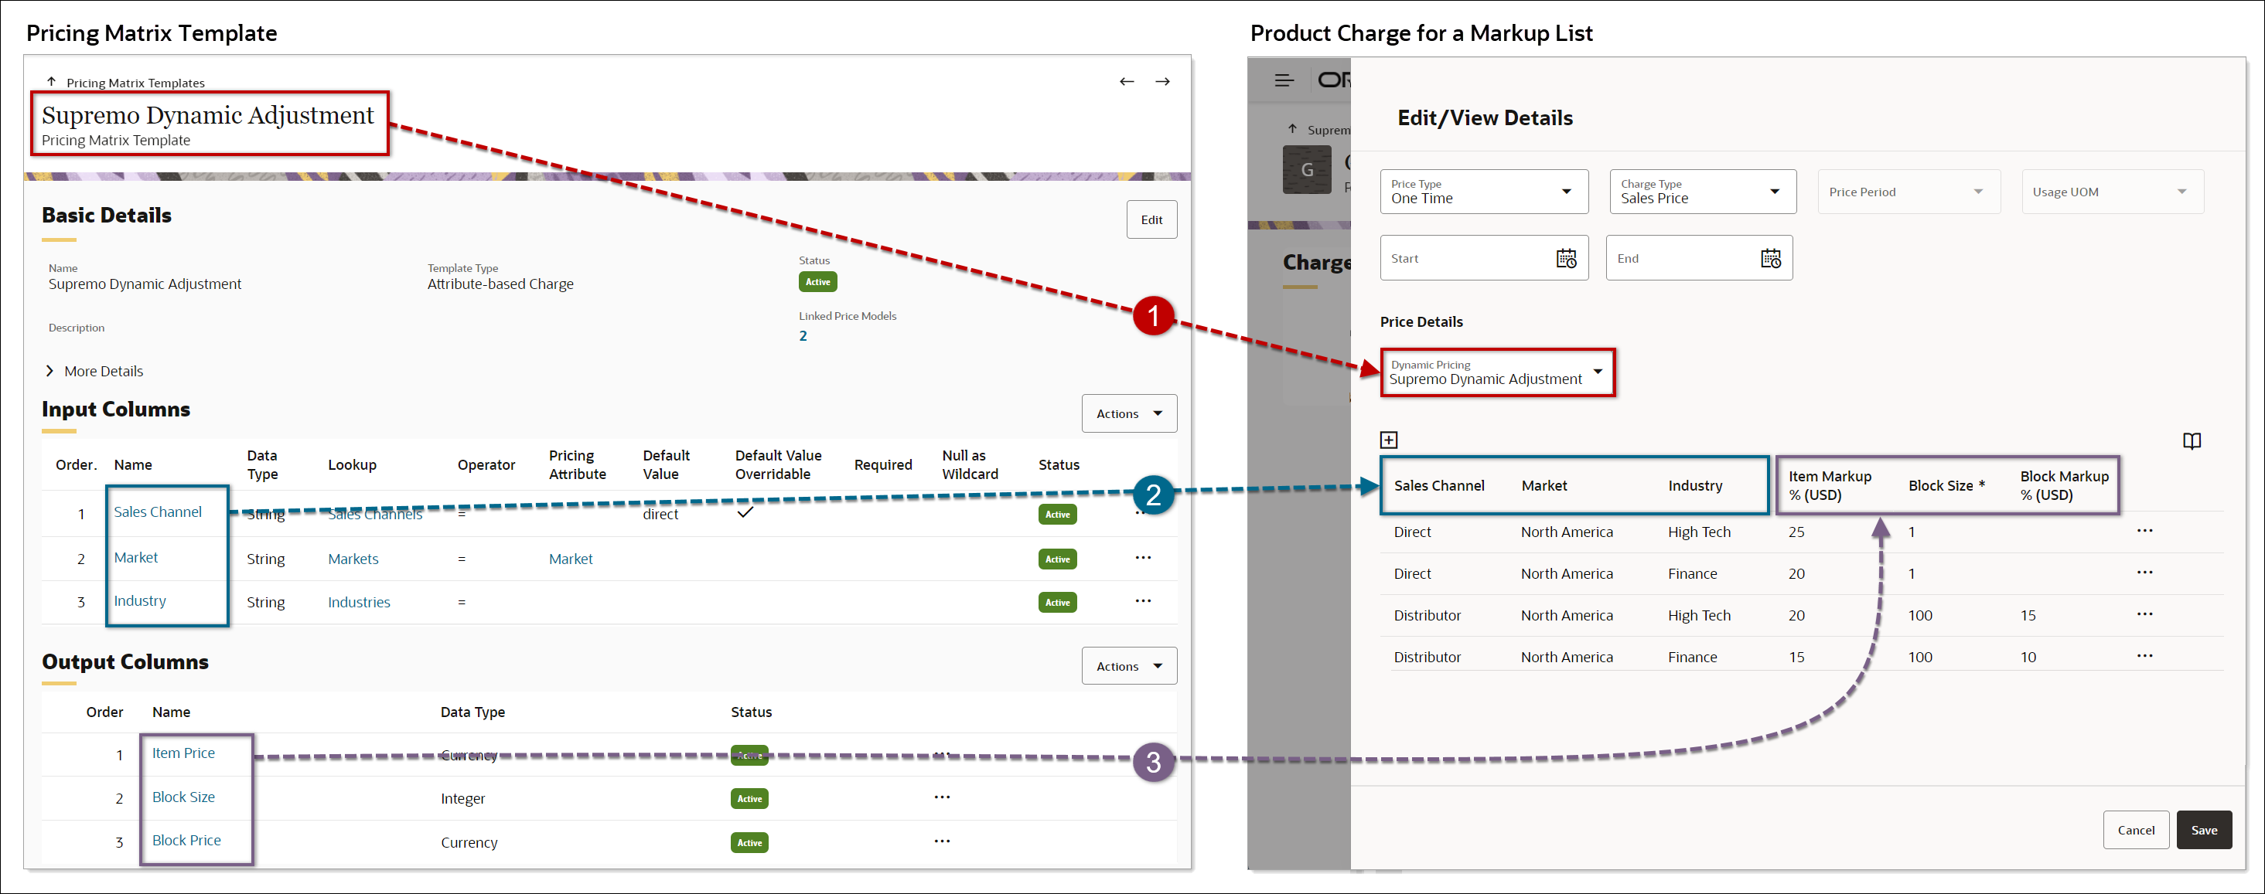Navigate back using the left arrow icon

(x=1127, y=81)
